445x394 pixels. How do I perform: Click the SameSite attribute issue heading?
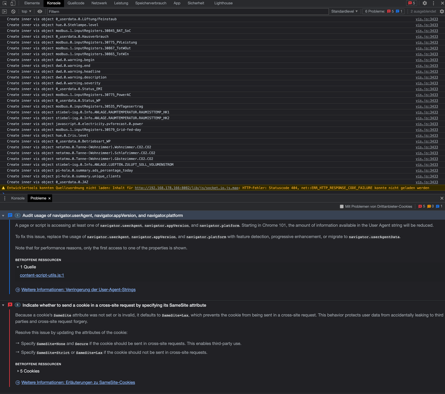point(114,305)
